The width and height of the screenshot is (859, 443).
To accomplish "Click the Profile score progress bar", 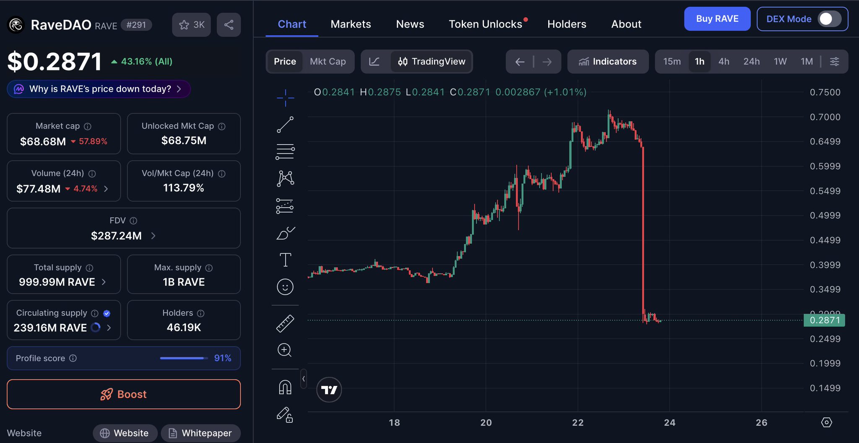I will point(184,358).
